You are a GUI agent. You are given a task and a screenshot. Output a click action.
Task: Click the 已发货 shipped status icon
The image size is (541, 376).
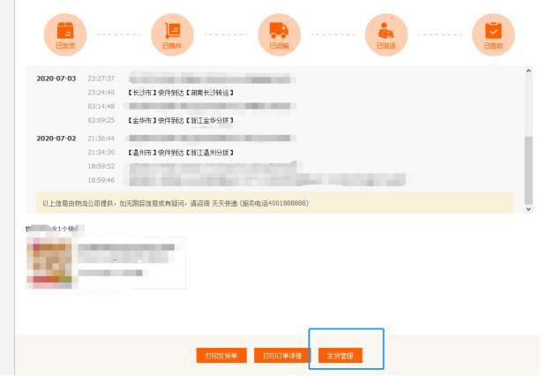click(65, 34)
